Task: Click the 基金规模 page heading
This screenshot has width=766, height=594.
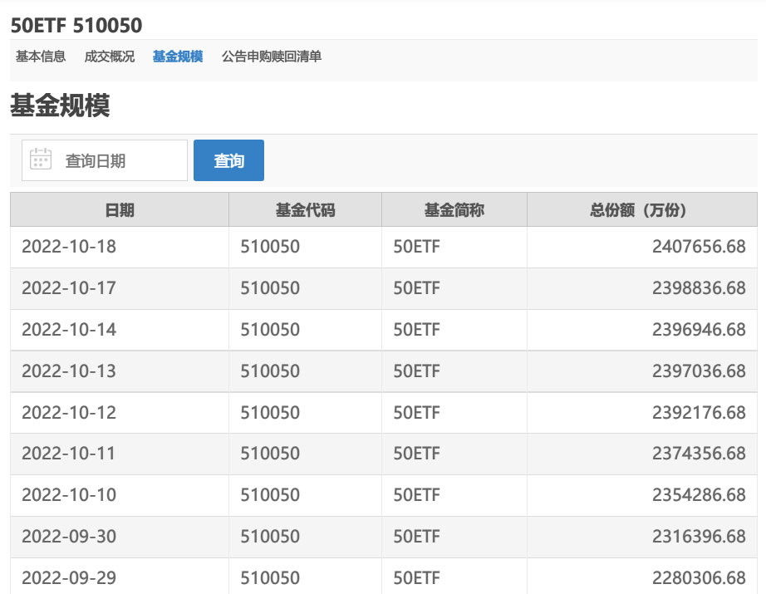Action: pos(60,106)
